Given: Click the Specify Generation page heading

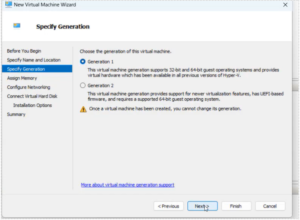Looking at the screenshot, I should [63, 27].
